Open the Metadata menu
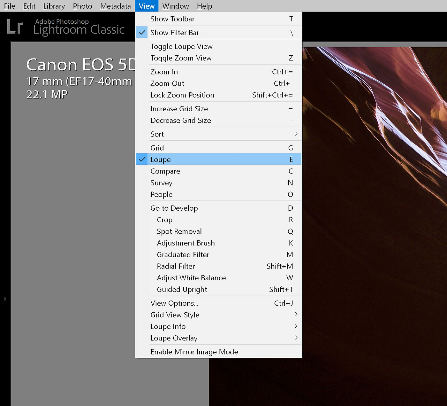447x406 pixels. coord(115,6)
